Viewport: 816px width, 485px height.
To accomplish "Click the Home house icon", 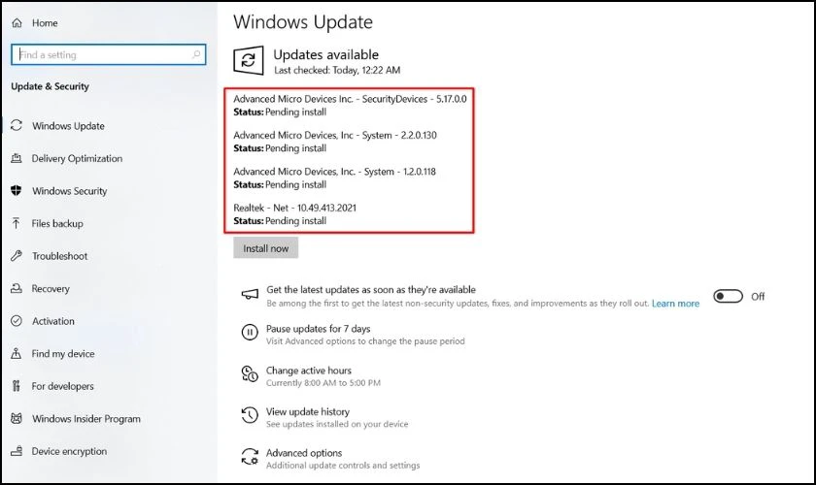I will pos(17,23).
